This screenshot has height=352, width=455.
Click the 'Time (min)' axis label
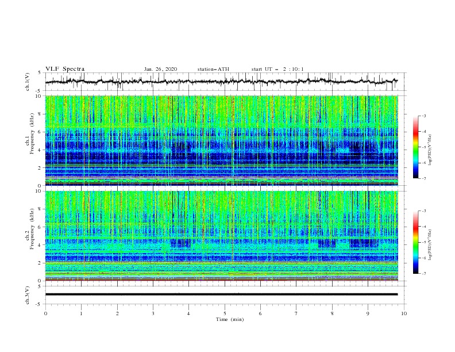click(x=230, y=319)
